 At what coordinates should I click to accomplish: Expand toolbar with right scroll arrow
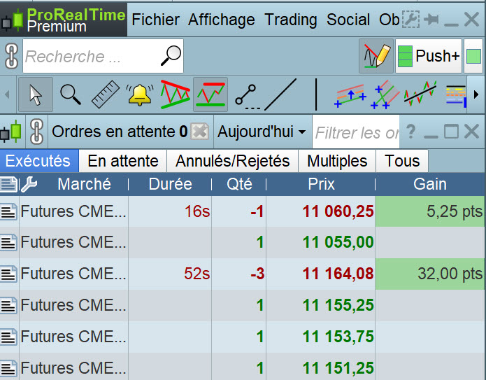pyautogui.click(x=476, y=94)
